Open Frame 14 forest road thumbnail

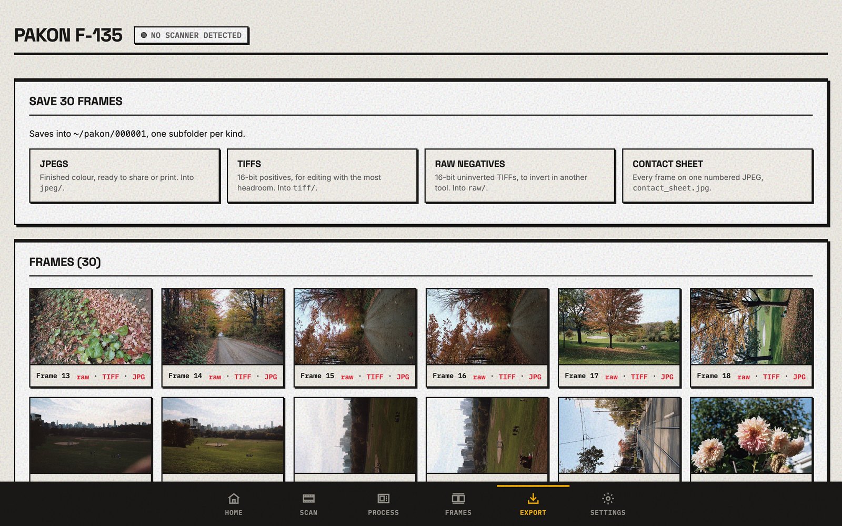[223, 327]
